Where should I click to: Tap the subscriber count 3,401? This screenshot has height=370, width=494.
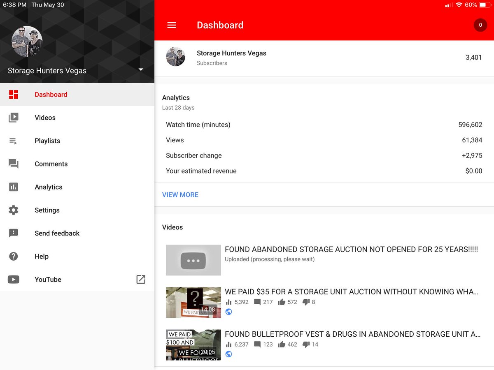pos(474,58)
